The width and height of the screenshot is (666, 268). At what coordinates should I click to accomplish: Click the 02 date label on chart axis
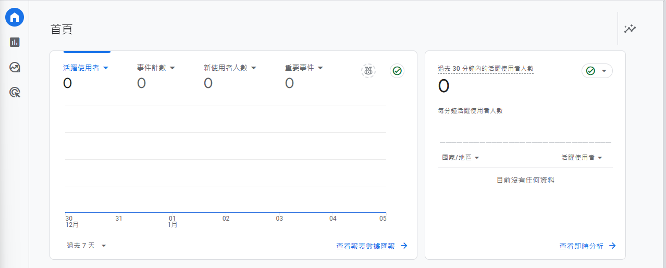[226, 219]
